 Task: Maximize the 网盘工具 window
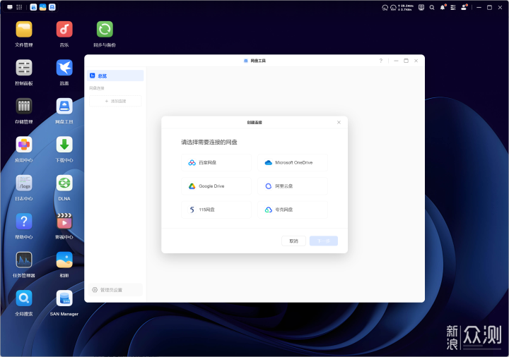tap(406, 61)
